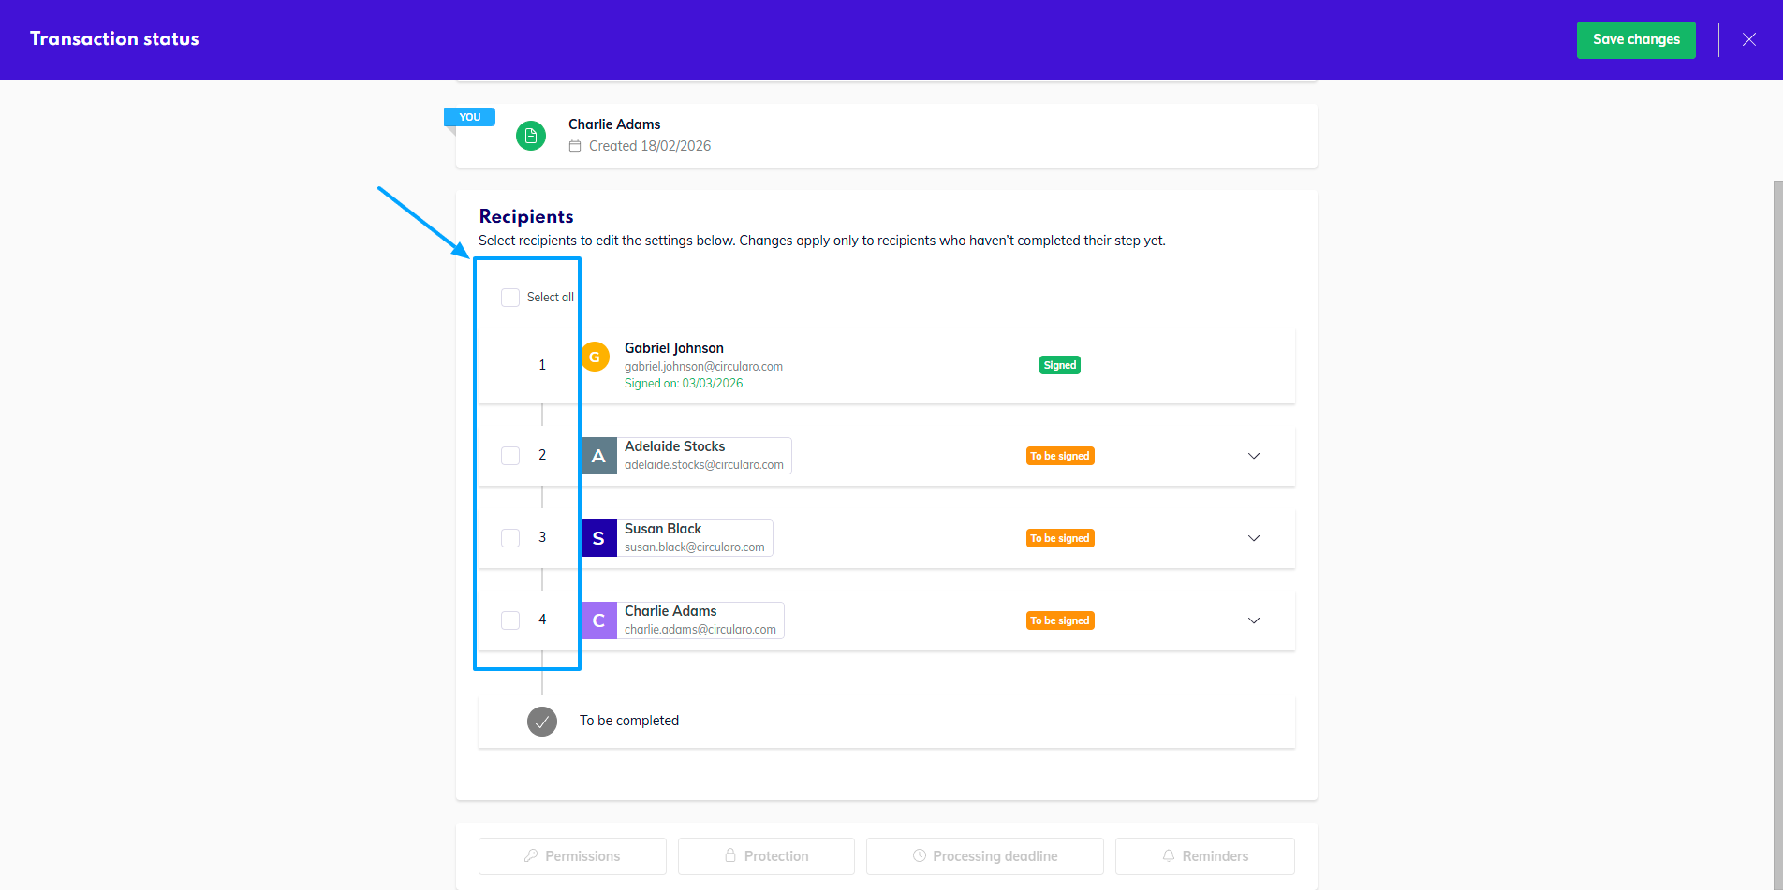Viewport: 1783px width, 890px height.
Task: Click the green document icon beside Charlie Adams
Action: click(531, 136)
